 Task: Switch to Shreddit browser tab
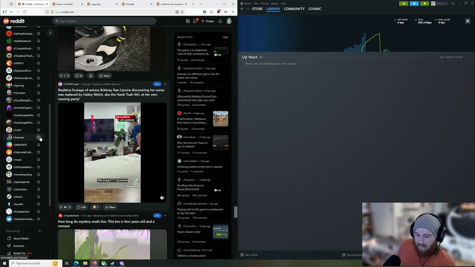pos(136,4)
